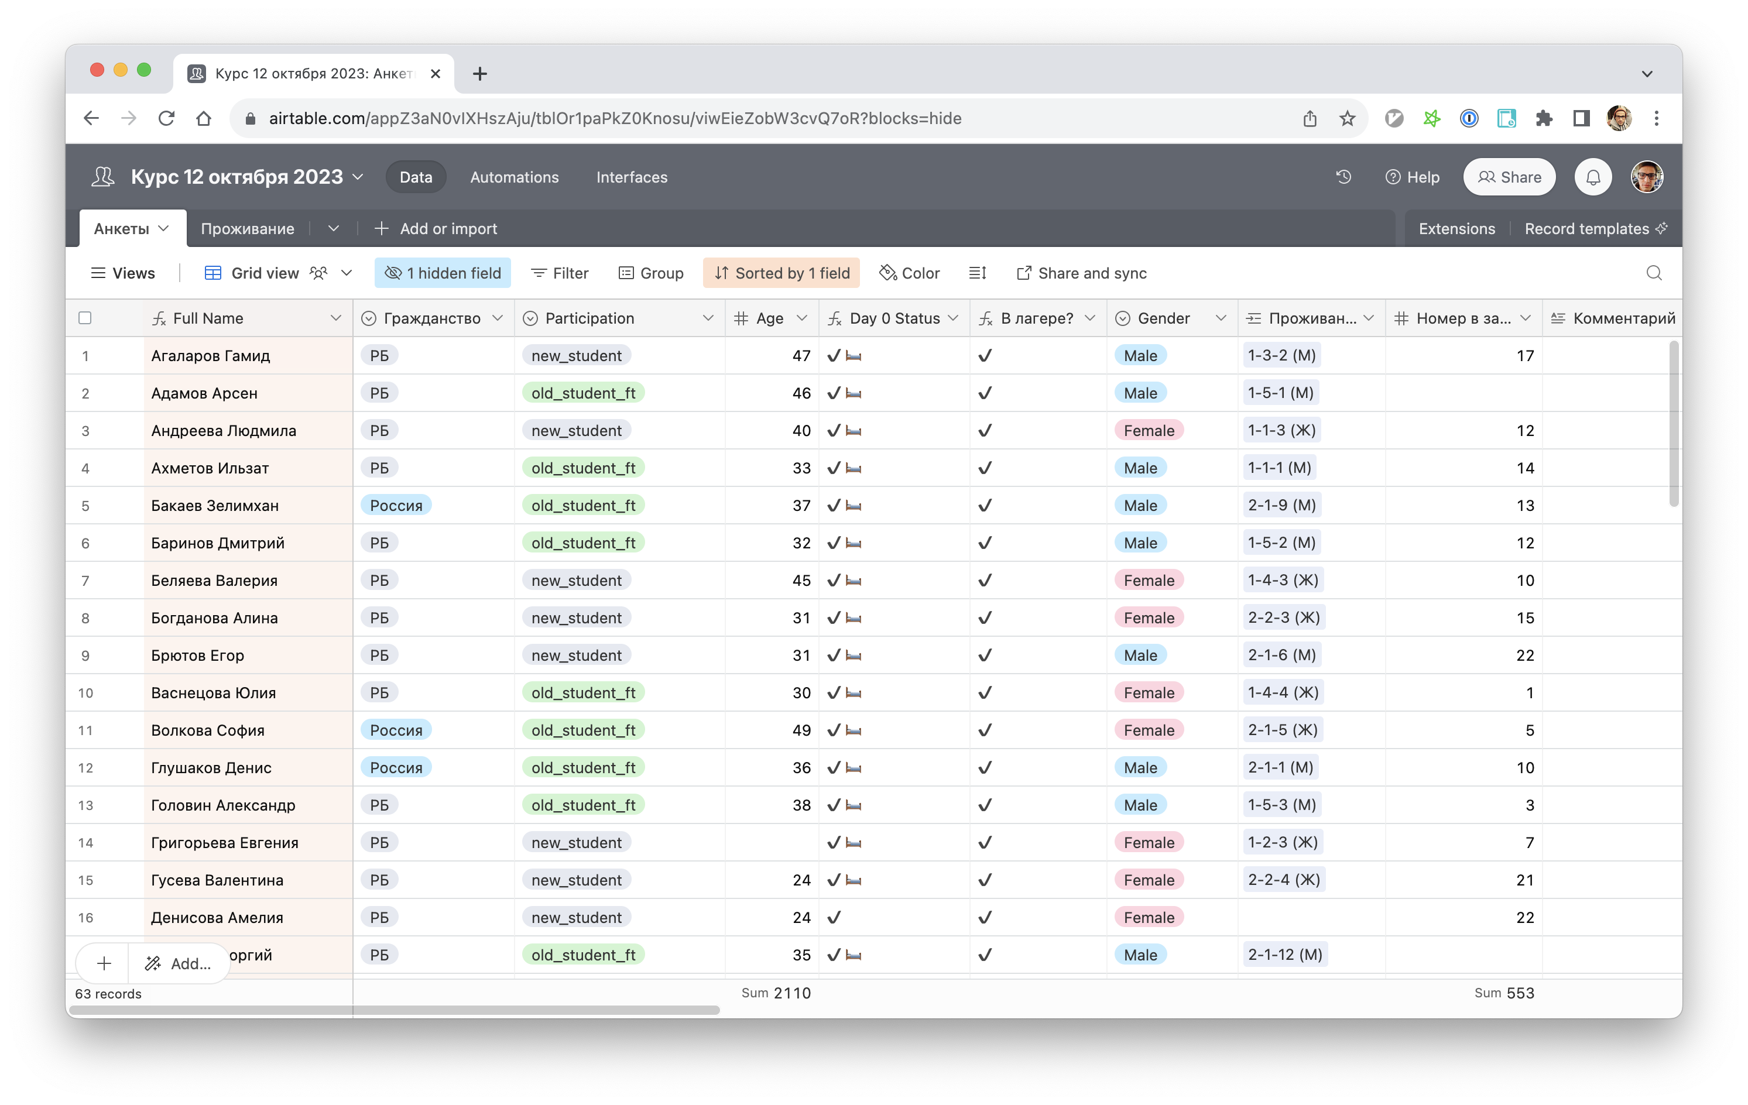The width and height of the screenshot is (1748, 1105).
Task: Add a new record with plus button
Action: pyautogui.click(x=104, y=963)
